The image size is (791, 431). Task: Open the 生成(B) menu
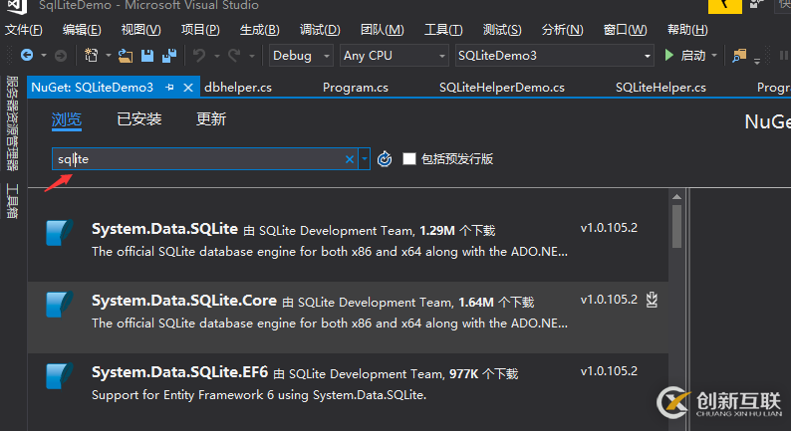click(259, 30)
